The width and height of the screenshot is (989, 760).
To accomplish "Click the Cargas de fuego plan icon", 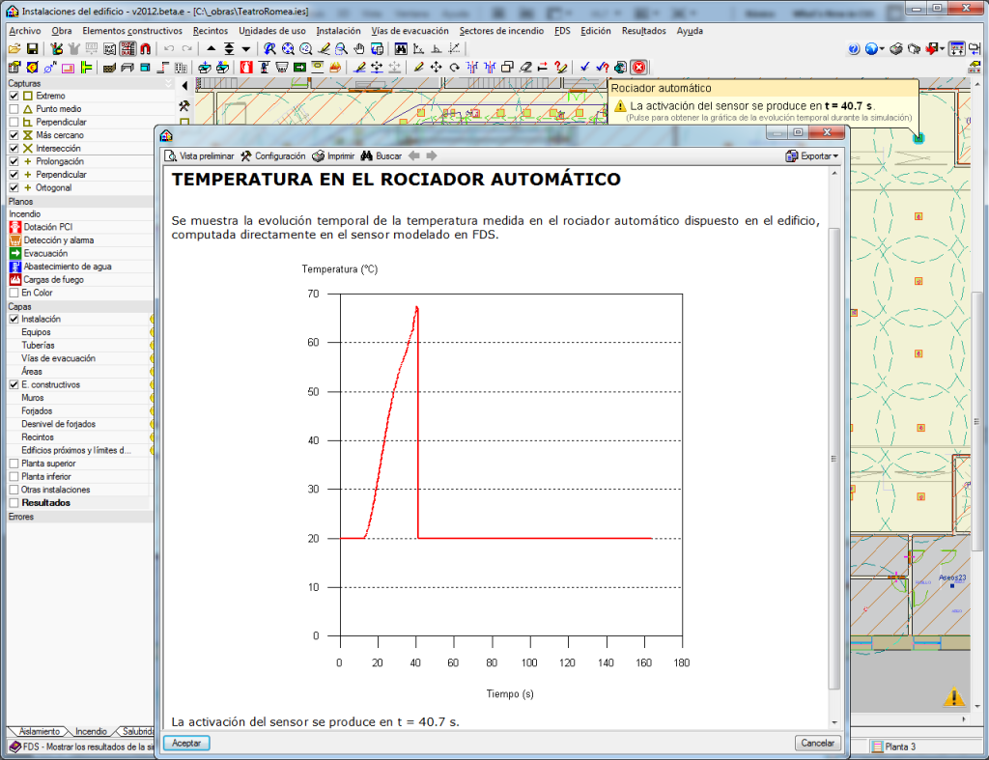I will [x=14, y=279].
